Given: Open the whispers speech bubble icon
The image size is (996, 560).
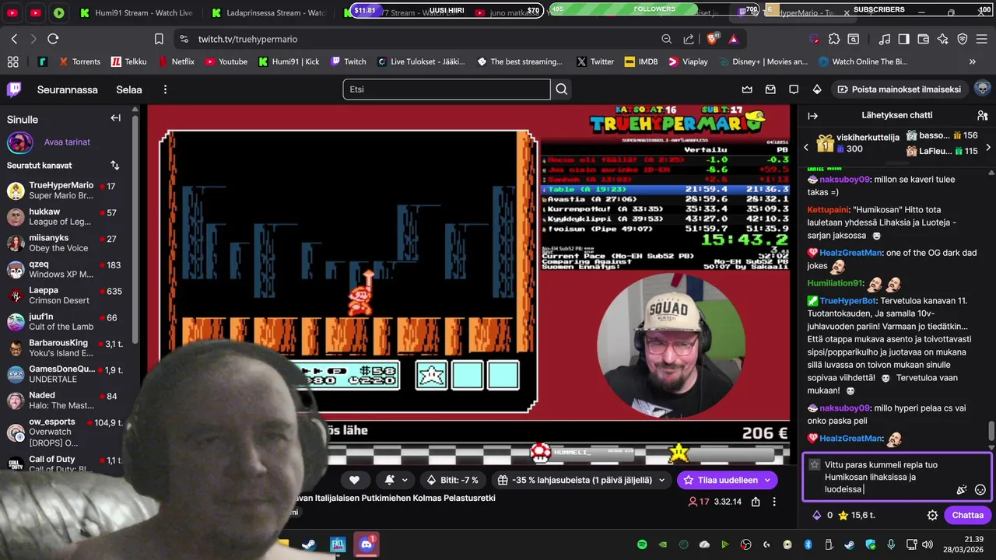Looking at the screenshot, I should (794, 89).
